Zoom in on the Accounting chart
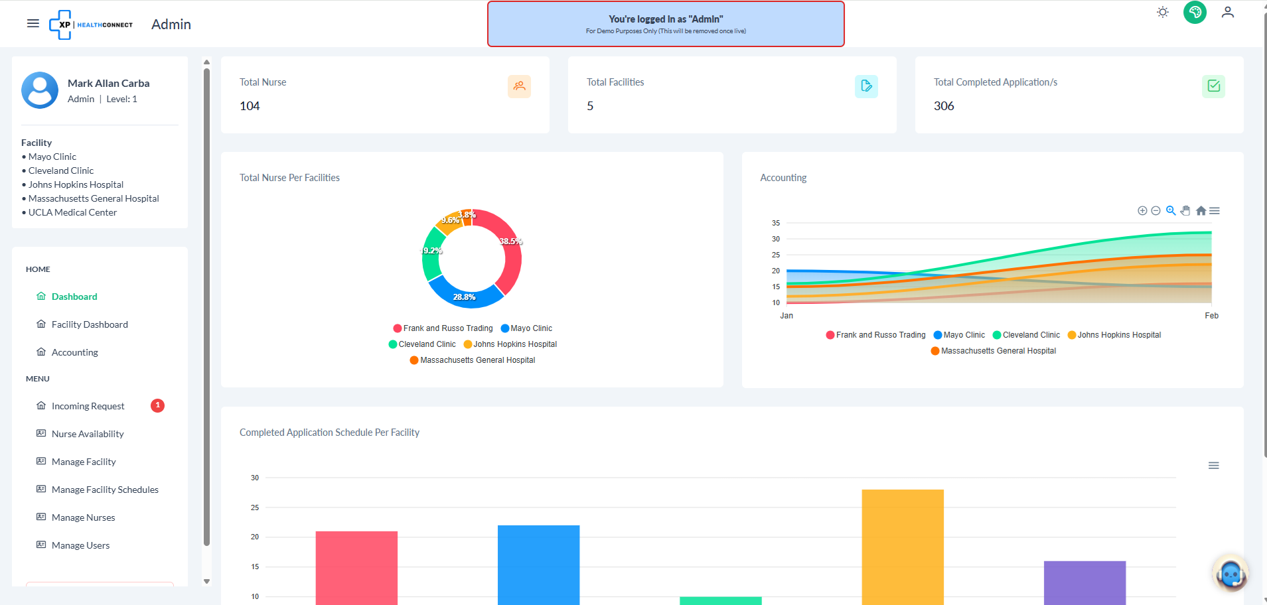The height and width of the screenshot is (605, 1267). pos(1142,210)
